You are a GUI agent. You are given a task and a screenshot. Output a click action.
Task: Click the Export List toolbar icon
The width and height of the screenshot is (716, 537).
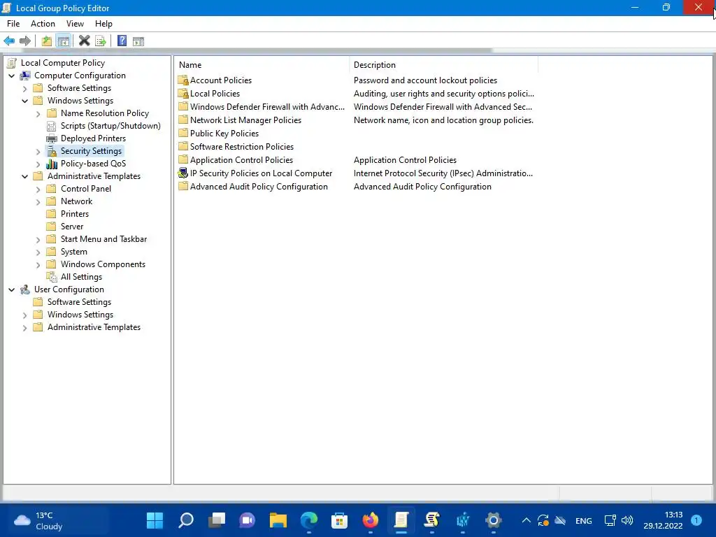(x=101, y=41)
